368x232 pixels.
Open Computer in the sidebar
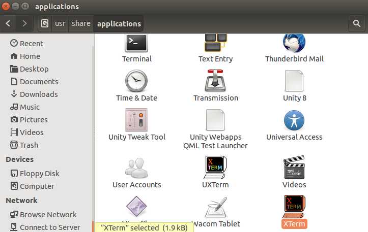pos(32,186)
